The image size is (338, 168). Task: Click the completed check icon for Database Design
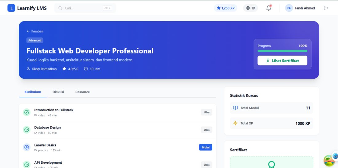(27, 130)
